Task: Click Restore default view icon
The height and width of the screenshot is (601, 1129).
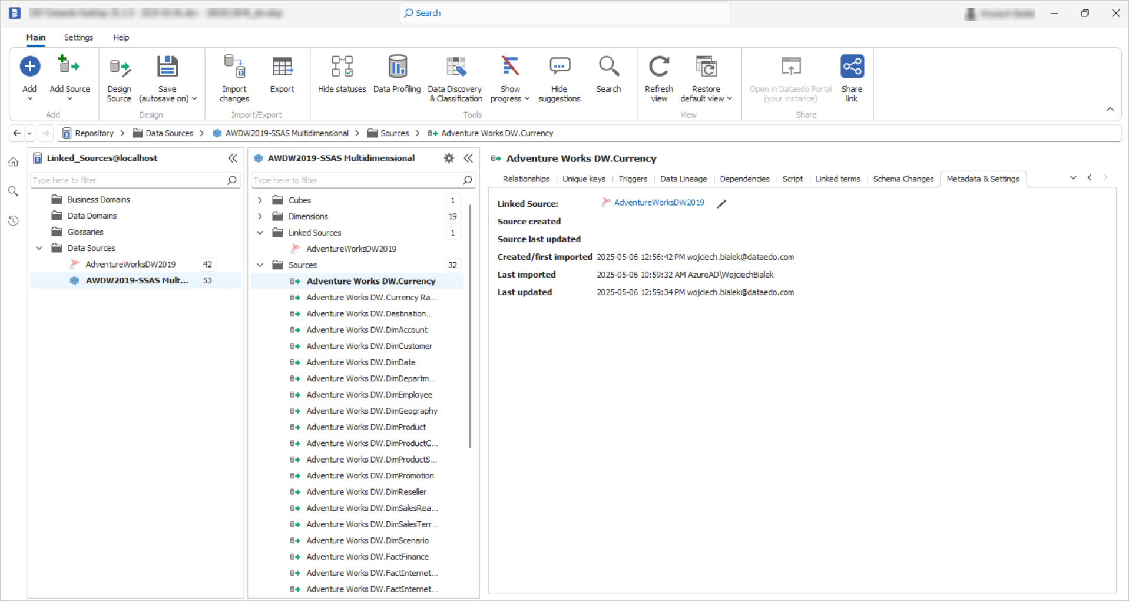Action: (706, 67)
